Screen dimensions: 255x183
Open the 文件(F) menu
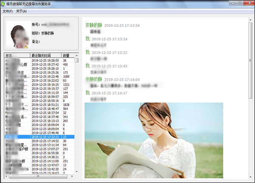point(8,11)
